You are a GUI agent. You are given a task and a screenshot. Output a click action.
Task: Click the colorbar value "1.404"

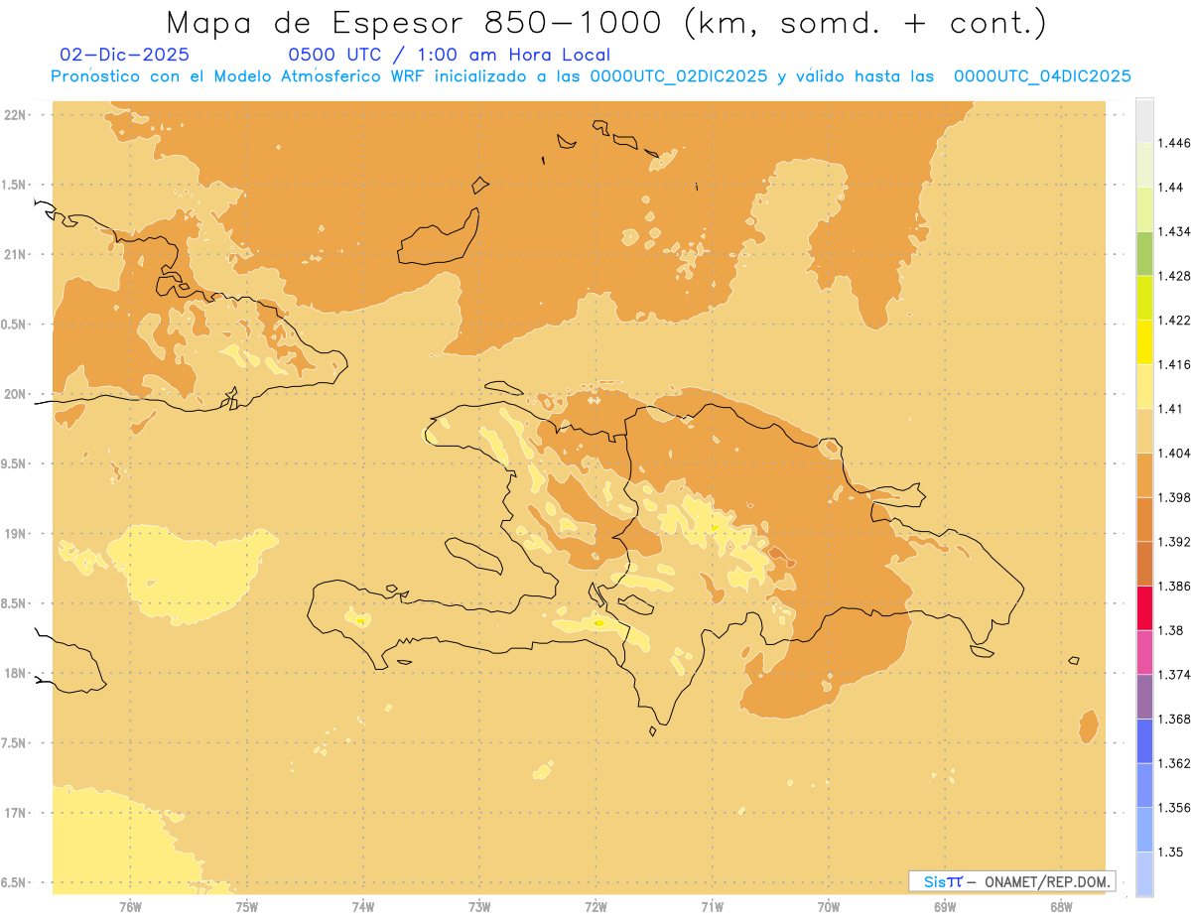click(1173, 453)
